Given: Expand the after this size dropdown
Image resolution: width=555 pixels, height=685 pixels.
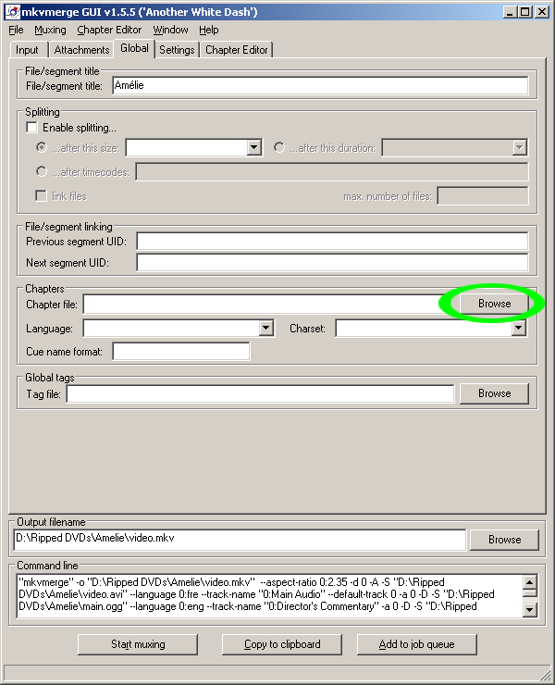Looking at the screenshot, I should click(254, 148).
